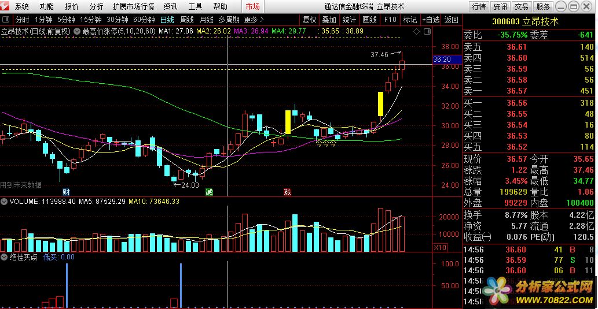Click the 财 event marker
Image resolution: width=598 pixels, height=309 pixels.
click(67, 192)
